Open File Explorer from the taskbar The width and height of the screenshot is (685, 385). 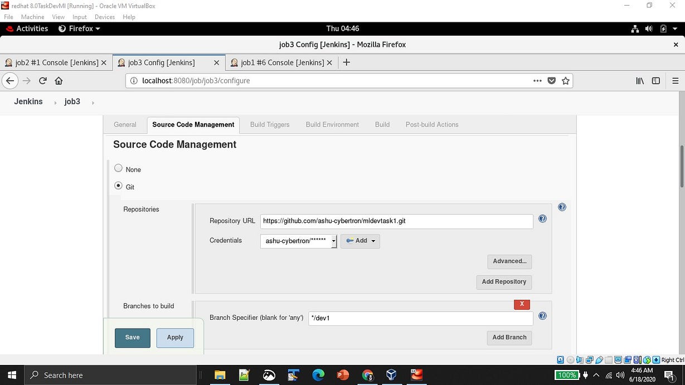click(220, 375)
